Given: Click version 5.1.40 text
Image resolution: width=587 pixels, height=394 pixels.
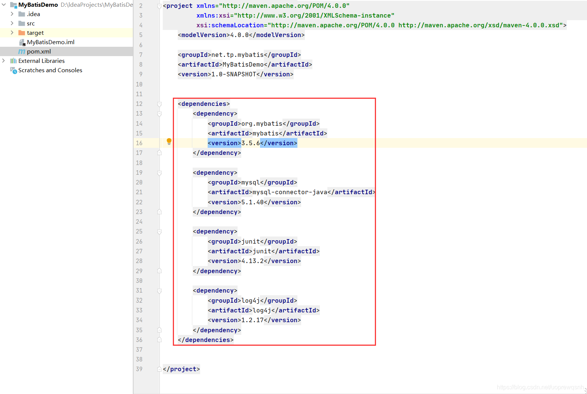Looking at the screenshot, I should tap(253, 202).
